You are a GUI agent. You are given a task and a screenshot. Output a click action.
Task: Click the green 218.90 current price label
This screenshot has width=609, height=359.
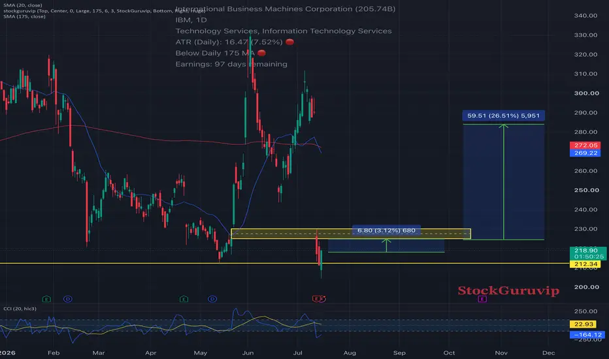588,253
